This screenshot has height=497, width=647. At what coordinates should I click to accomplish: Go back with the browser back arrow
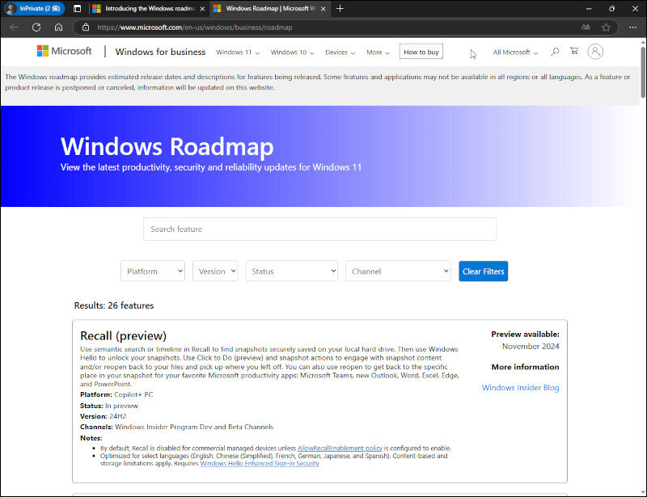point(14,27)
